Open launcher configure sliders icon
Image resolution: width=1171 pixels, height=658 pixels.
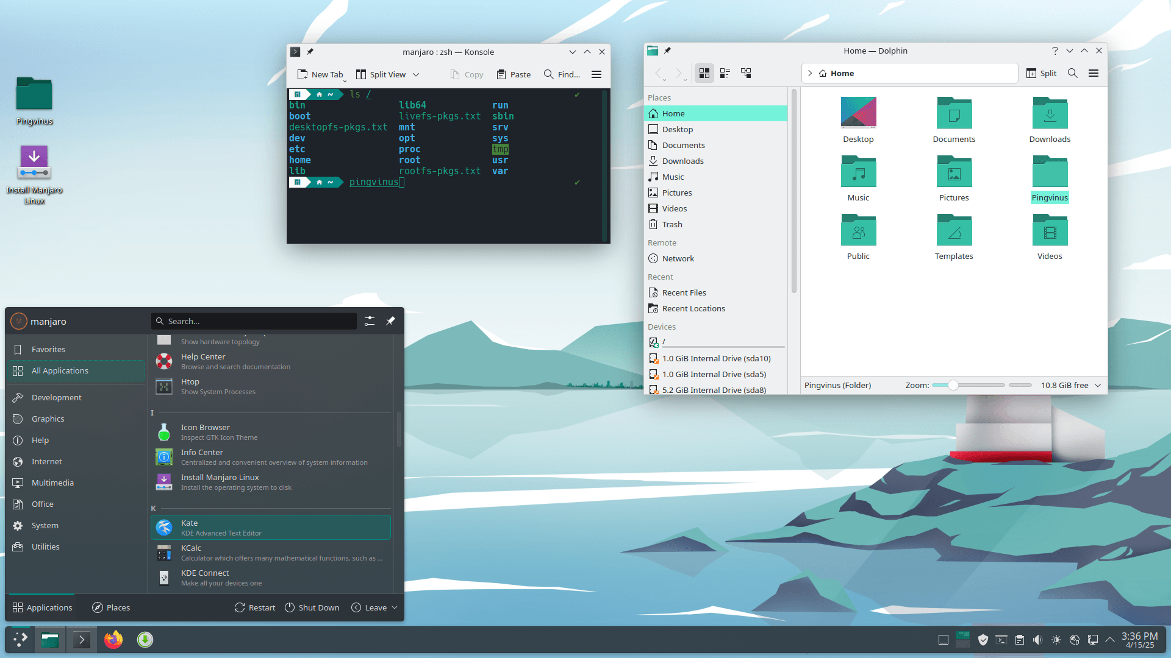370,321
